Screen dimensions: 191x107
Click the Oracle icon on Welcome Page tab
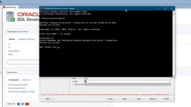4,7
